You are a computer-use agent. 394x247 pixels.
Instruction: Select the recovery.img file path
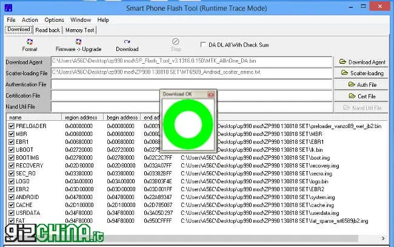coord(260,166)
